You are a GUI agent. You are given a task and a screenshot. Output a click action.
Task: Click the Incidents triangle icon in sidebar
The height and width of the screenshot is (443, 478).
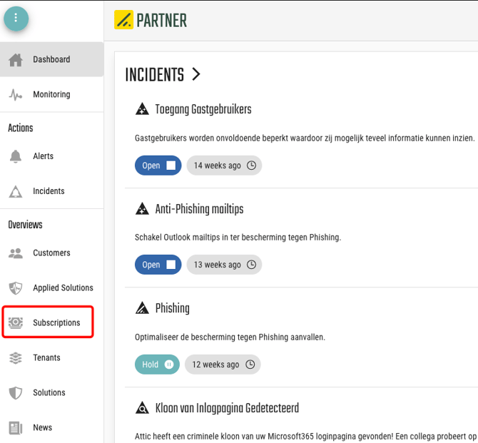click(x=16, y=191)
